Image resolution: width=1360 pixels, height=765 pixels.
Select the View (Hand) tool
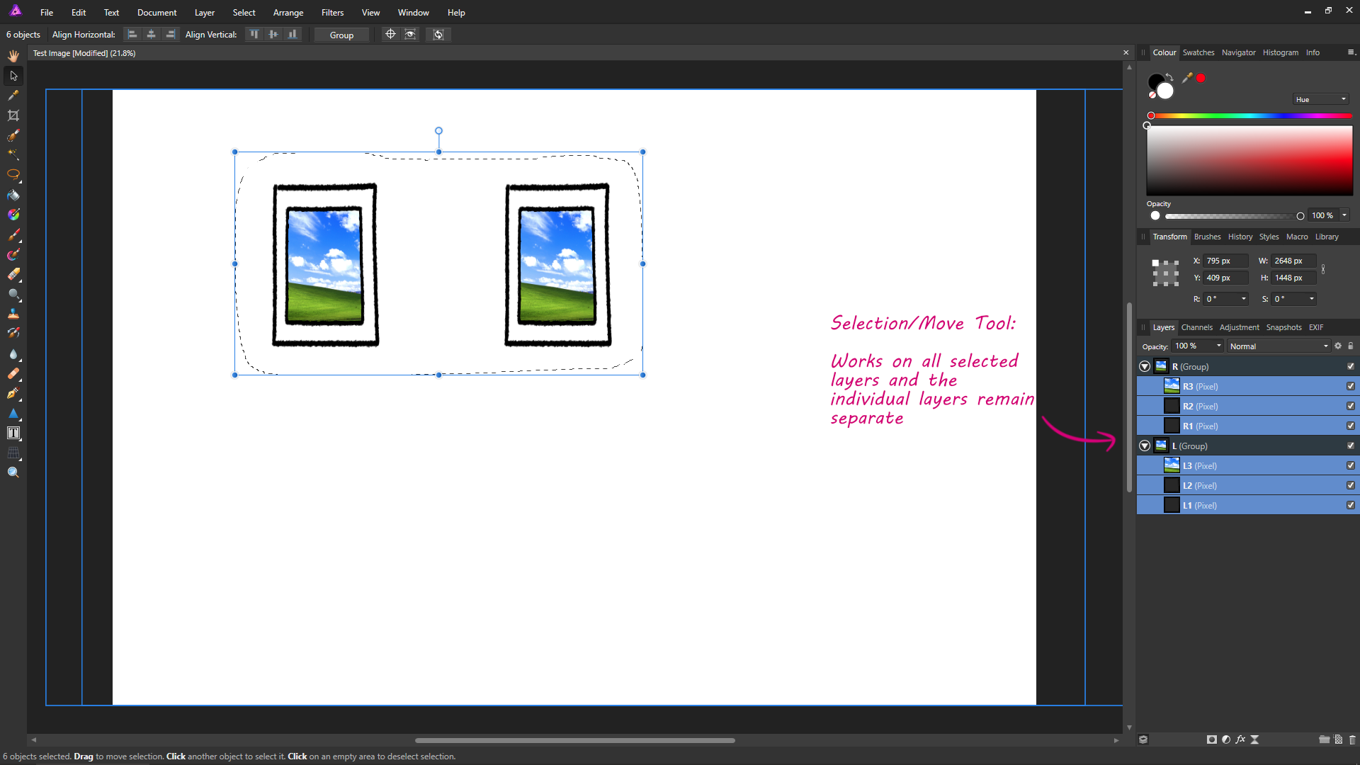pos(13,55)
